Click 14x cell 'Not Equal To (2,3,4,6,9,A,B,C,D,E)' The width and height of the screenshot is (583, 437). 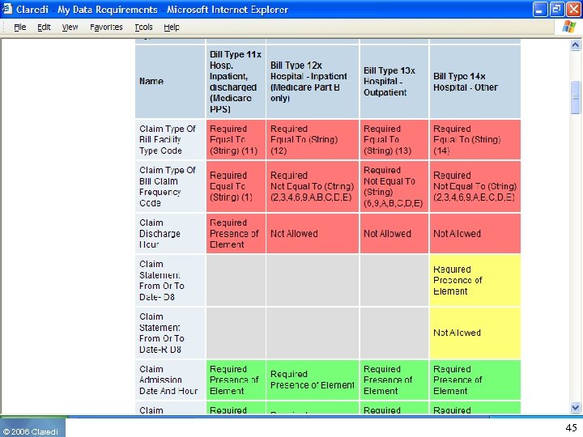[475, 187]
